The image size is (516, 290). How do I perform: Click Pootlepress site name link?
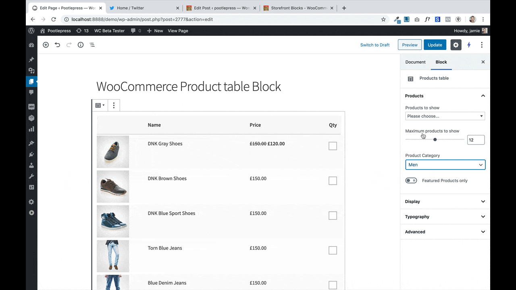coord(56,31)
